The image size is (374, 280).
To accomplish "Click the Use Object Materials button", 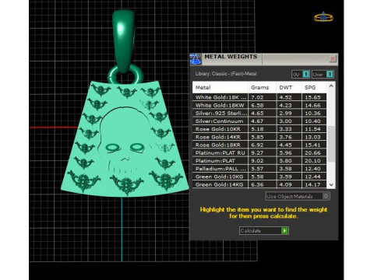I will coord(298,196).
